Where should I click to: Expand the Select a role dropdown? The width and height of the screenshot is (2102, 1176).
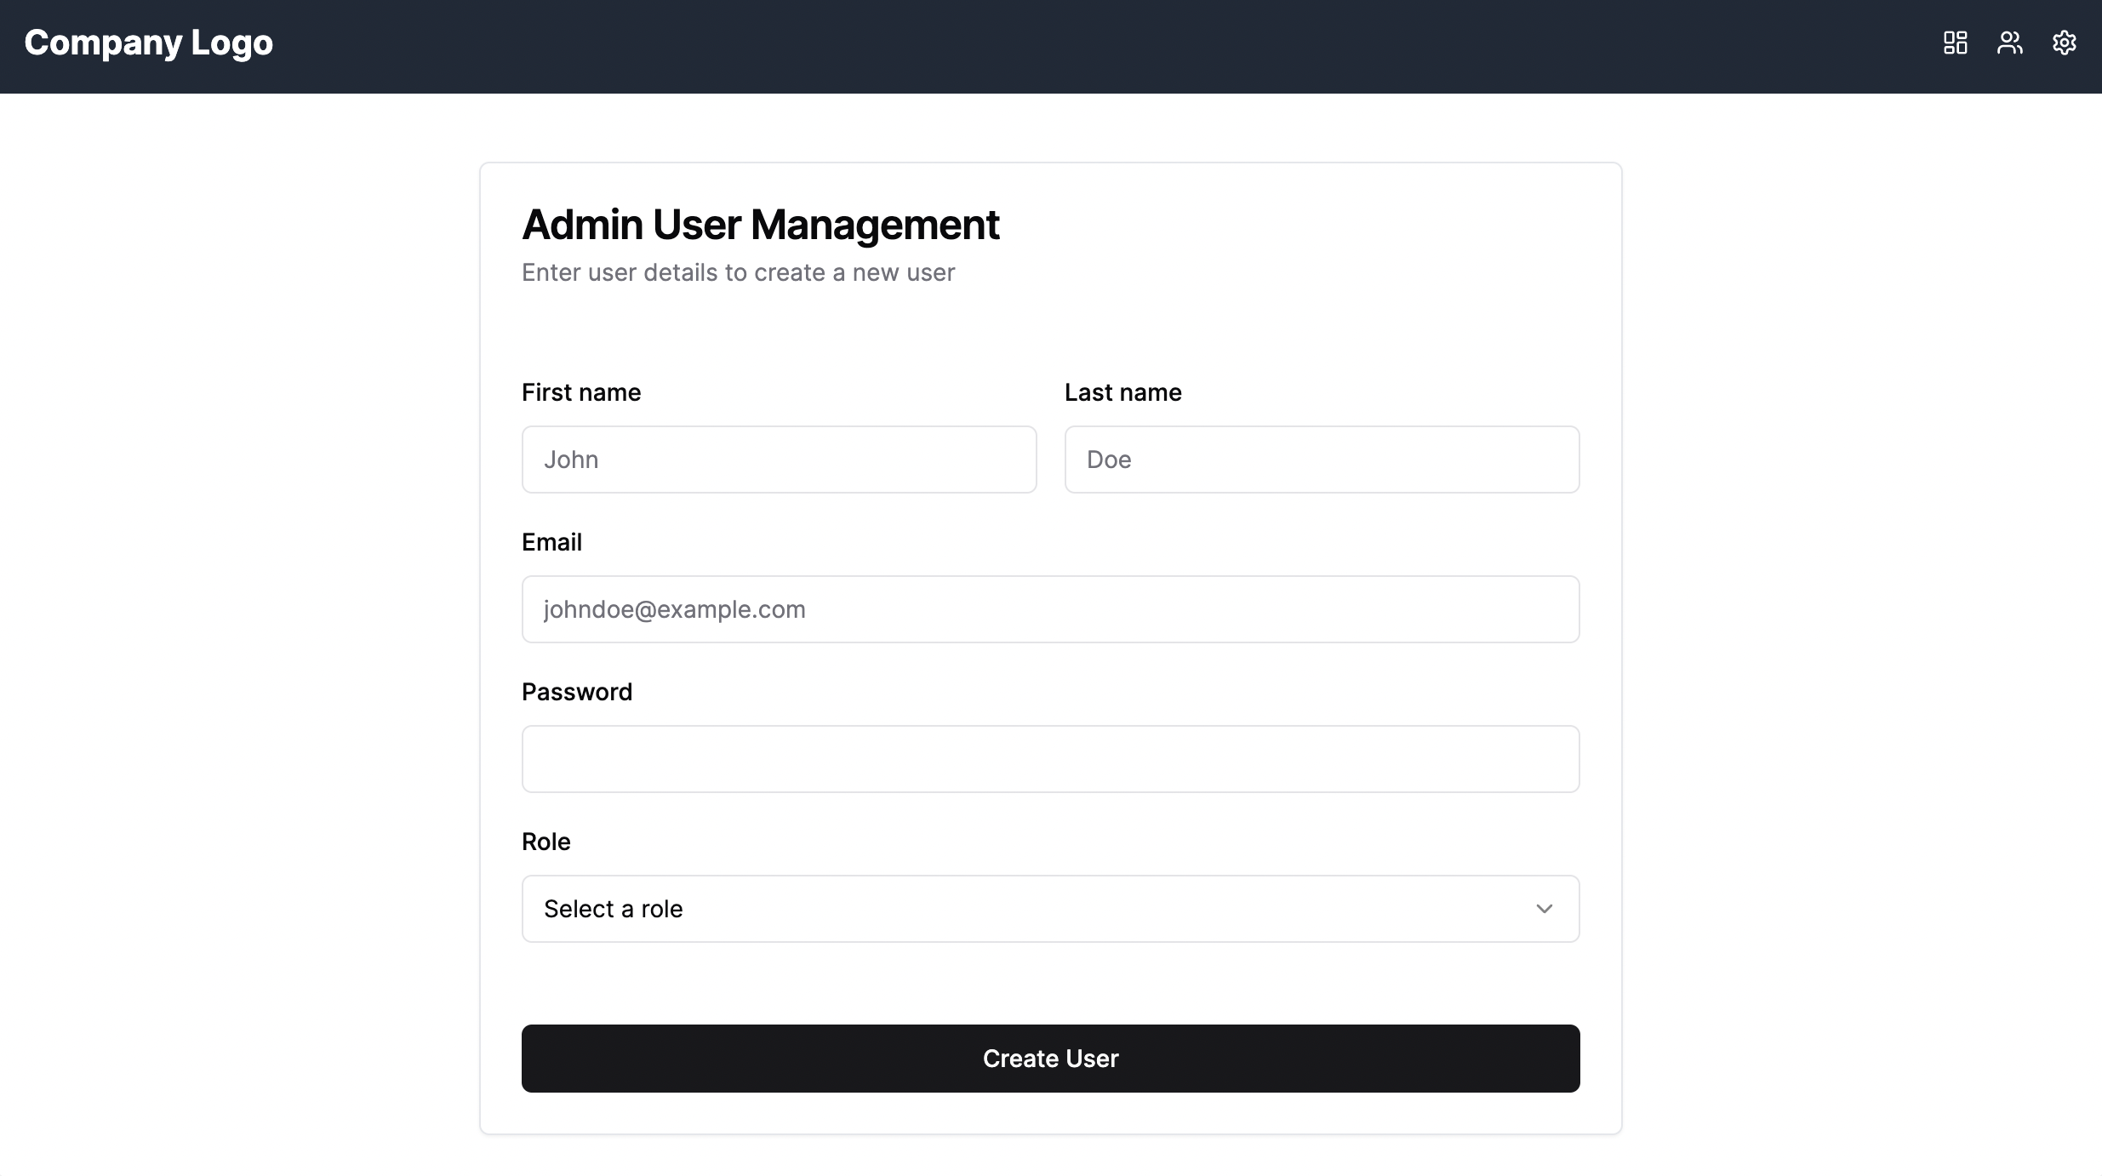[x=1050, y=908]
